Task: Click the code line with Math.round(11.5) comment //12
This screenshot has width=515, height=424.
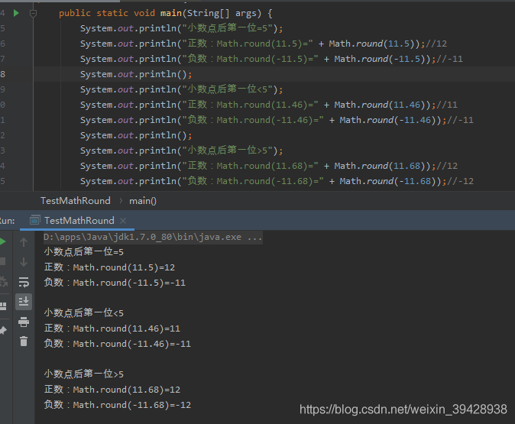Action: (264, 44)
